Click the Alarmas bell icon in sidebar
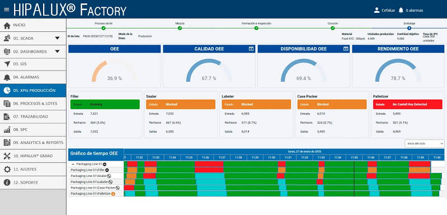This screenshot has height=215, width=447. 7,77
